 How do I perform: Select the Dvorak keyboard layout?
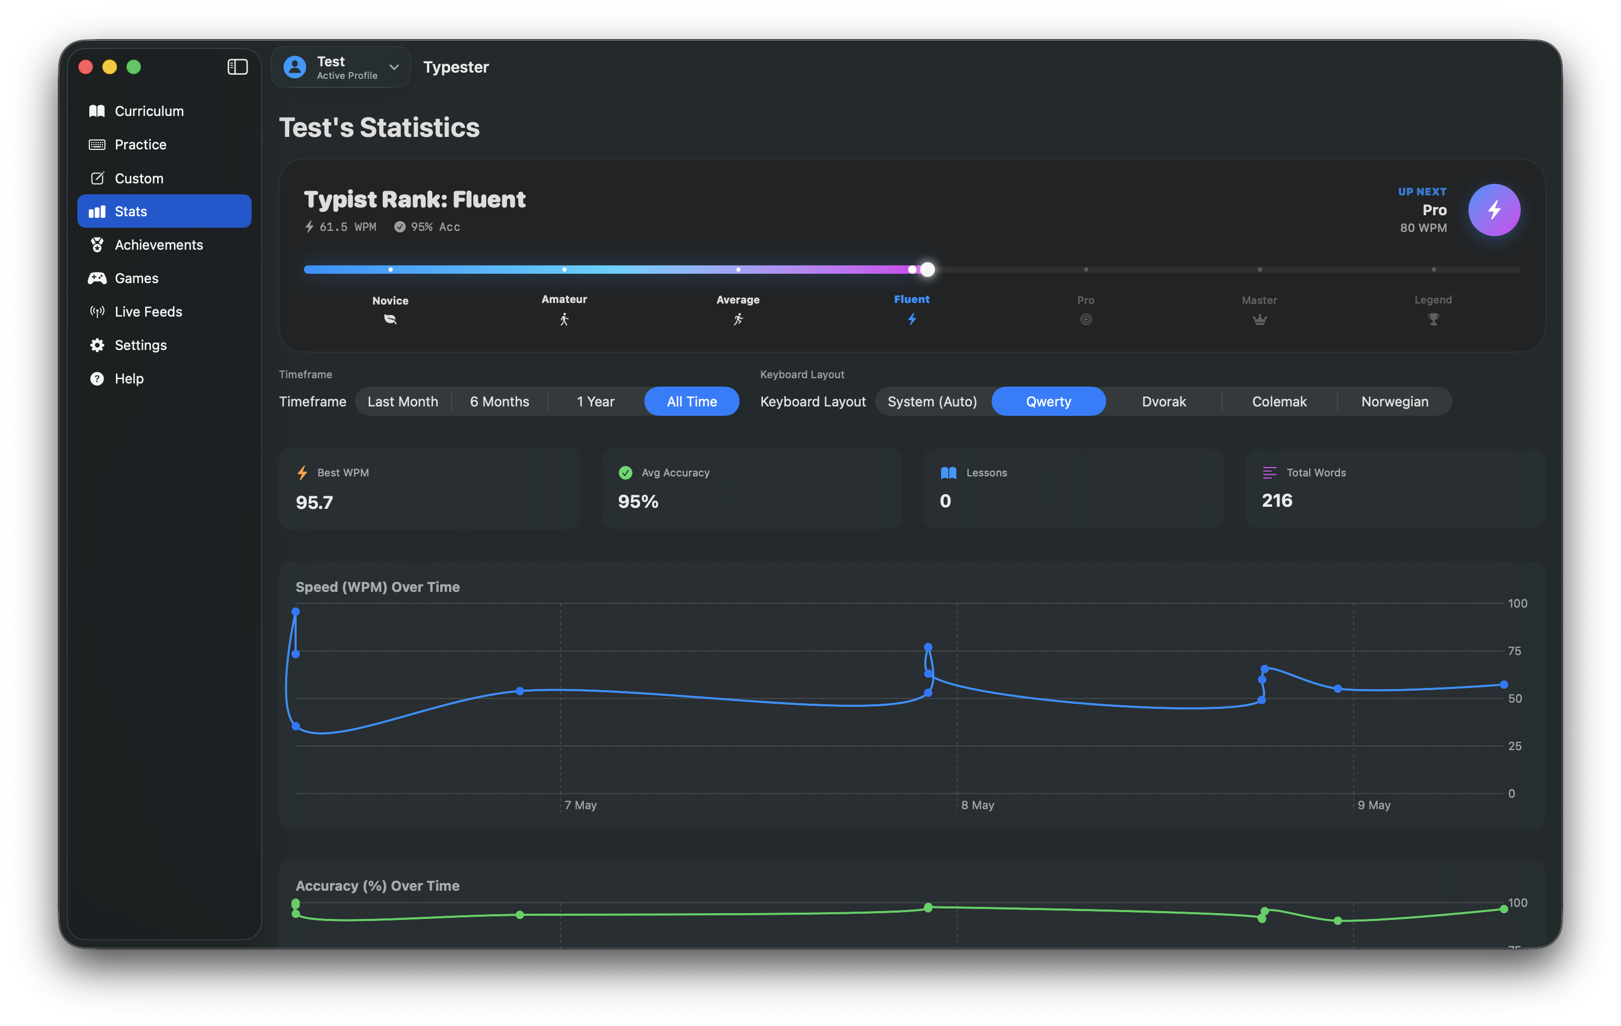pyautogui.click(x=1163, y=401)
